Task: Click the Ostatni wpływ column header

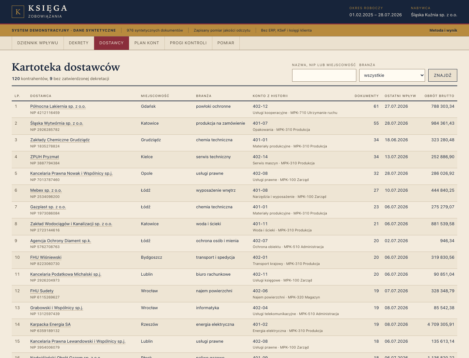Action: 400,96
